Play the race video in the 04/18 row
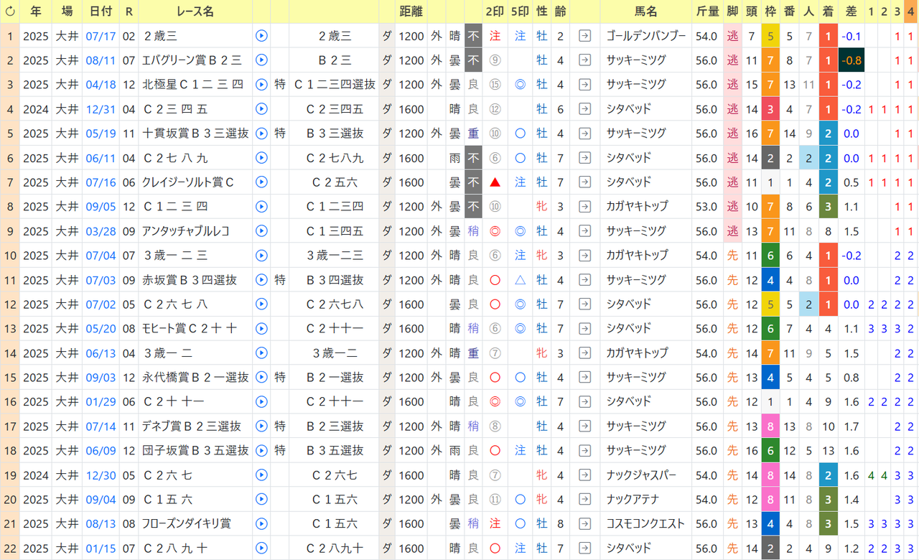The image size is (919, 560). [261, 85]
